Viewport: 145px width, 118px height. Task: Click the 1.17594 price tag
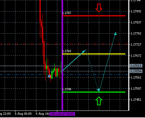click(x=136, y=71)
